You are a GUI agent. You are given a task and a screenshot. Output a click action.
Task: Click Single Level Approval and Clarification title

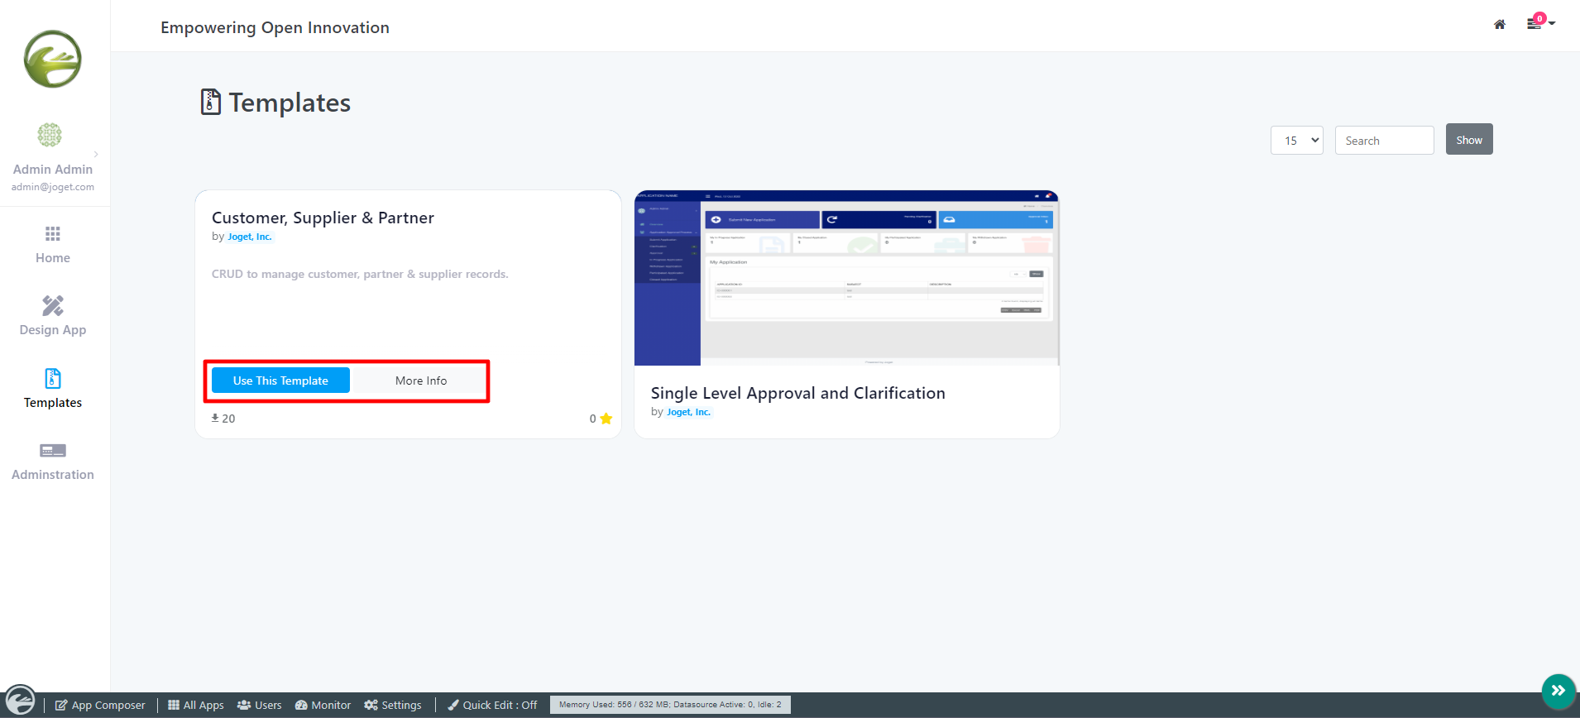pyautogui.click(x=798, y=393)
